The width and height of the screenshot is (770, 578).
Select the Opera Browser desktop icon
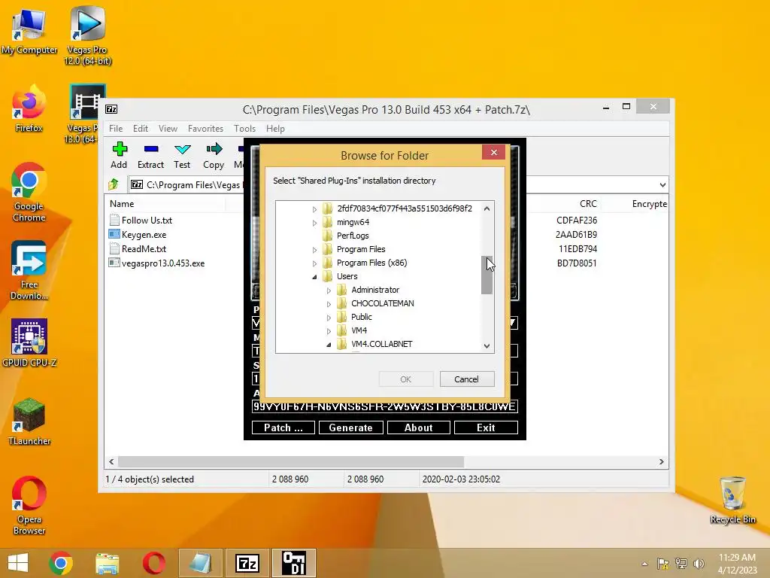click(x=29, y=505)
